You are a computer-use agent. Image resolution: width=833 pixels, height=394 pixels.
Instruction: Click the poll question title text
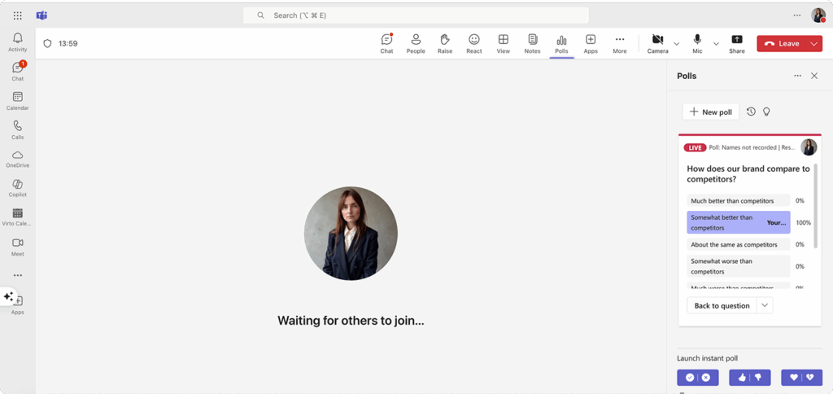(x=748, y=174)
